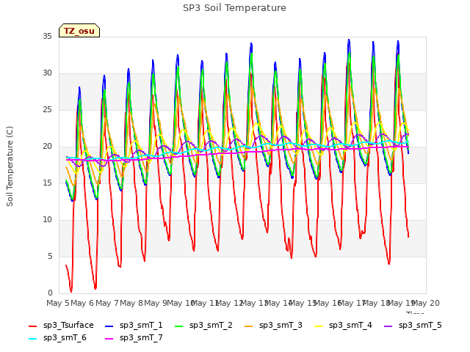Toggle sp3_smT_5 legend entry
The image size is (470, 352).
click(x=413, y=325)
